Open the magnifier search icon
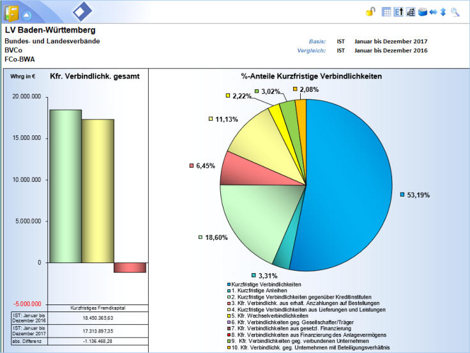 [x=455, y=11]
